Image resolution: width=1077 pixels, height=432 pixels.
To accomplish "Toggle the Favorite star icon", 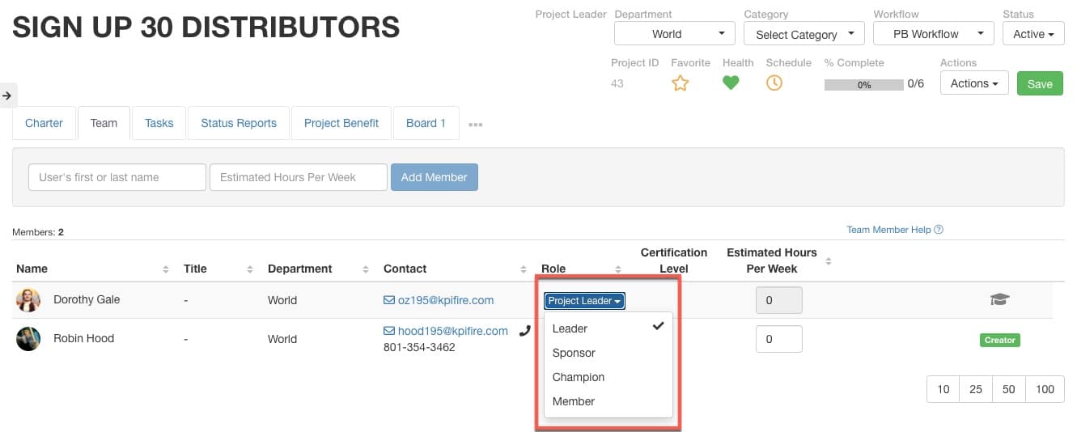I will (x=681, y=83).
